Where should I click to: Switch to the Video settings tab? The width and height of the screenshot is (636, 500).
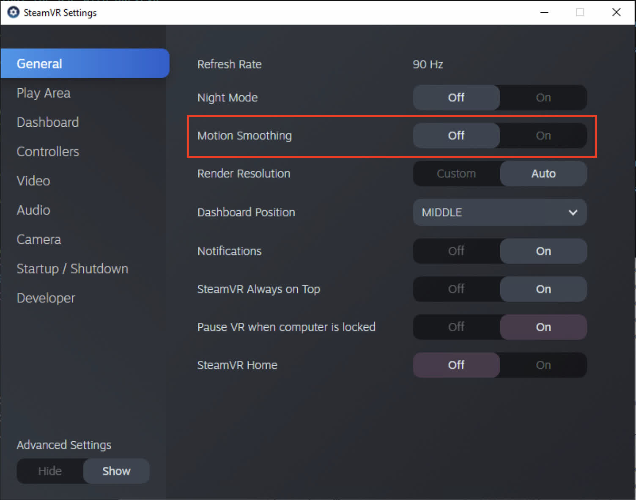tap(33, 181)
